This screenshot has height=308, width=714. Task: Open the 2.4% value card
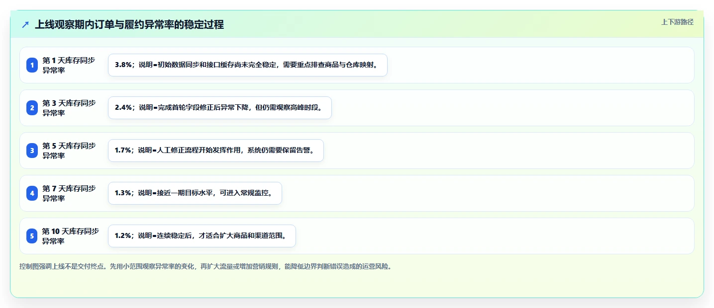220,108
